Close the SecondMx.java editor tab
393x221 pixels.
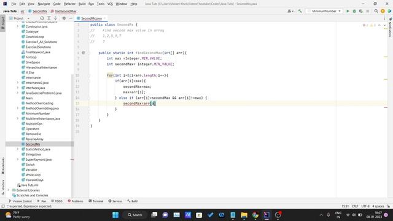[105, 18]
